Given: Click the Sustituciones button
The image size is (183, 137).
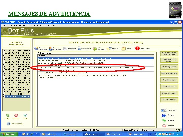Looking at the screenshot, I should [169, 87].
